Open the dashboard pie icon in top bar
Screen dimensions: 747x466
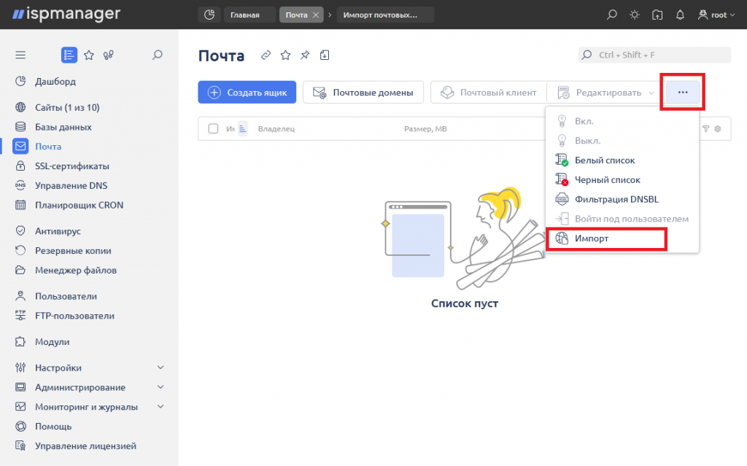pos(209,15)
